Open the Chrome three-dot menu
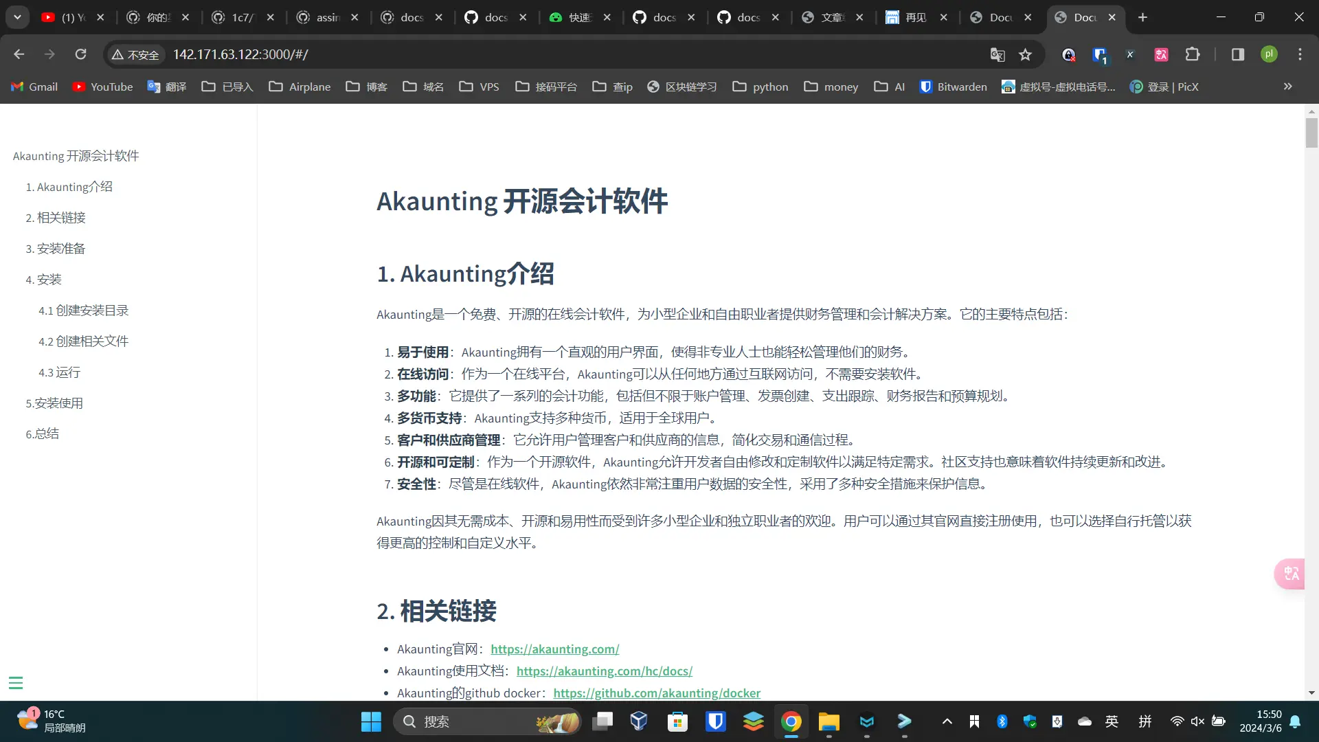 (x=1300, y=54)
